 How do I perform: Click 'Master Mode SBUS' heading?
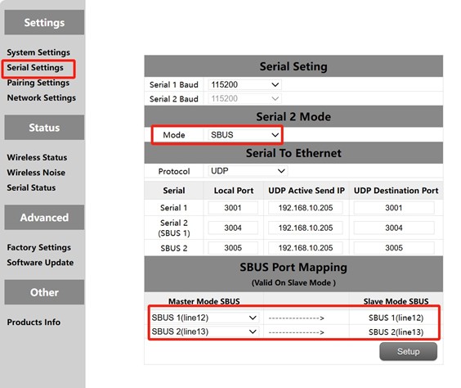click(204, 301)
